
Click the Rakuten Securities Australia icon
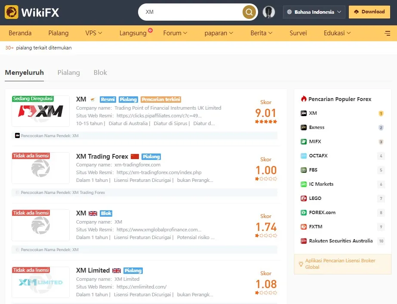click(304, 241)
